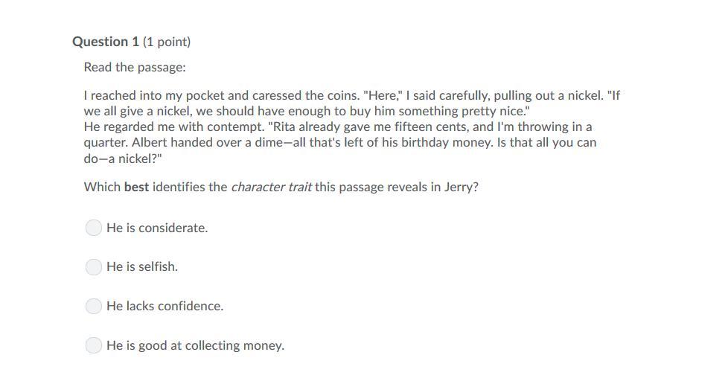This screenshot has width=728, height=381.
Task: Select the "He is considerate." radio button
Action: (93, 228)
